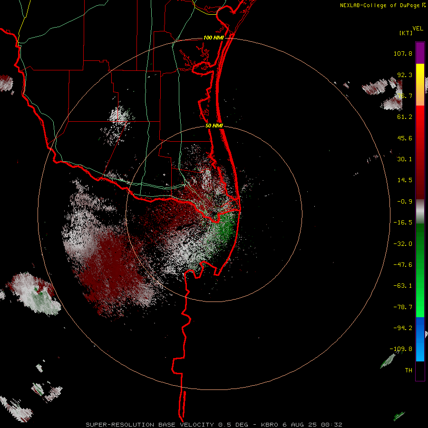428x428 pixels.
Task: Click the 50 NMI range ring label
Action: coord(214,126)
